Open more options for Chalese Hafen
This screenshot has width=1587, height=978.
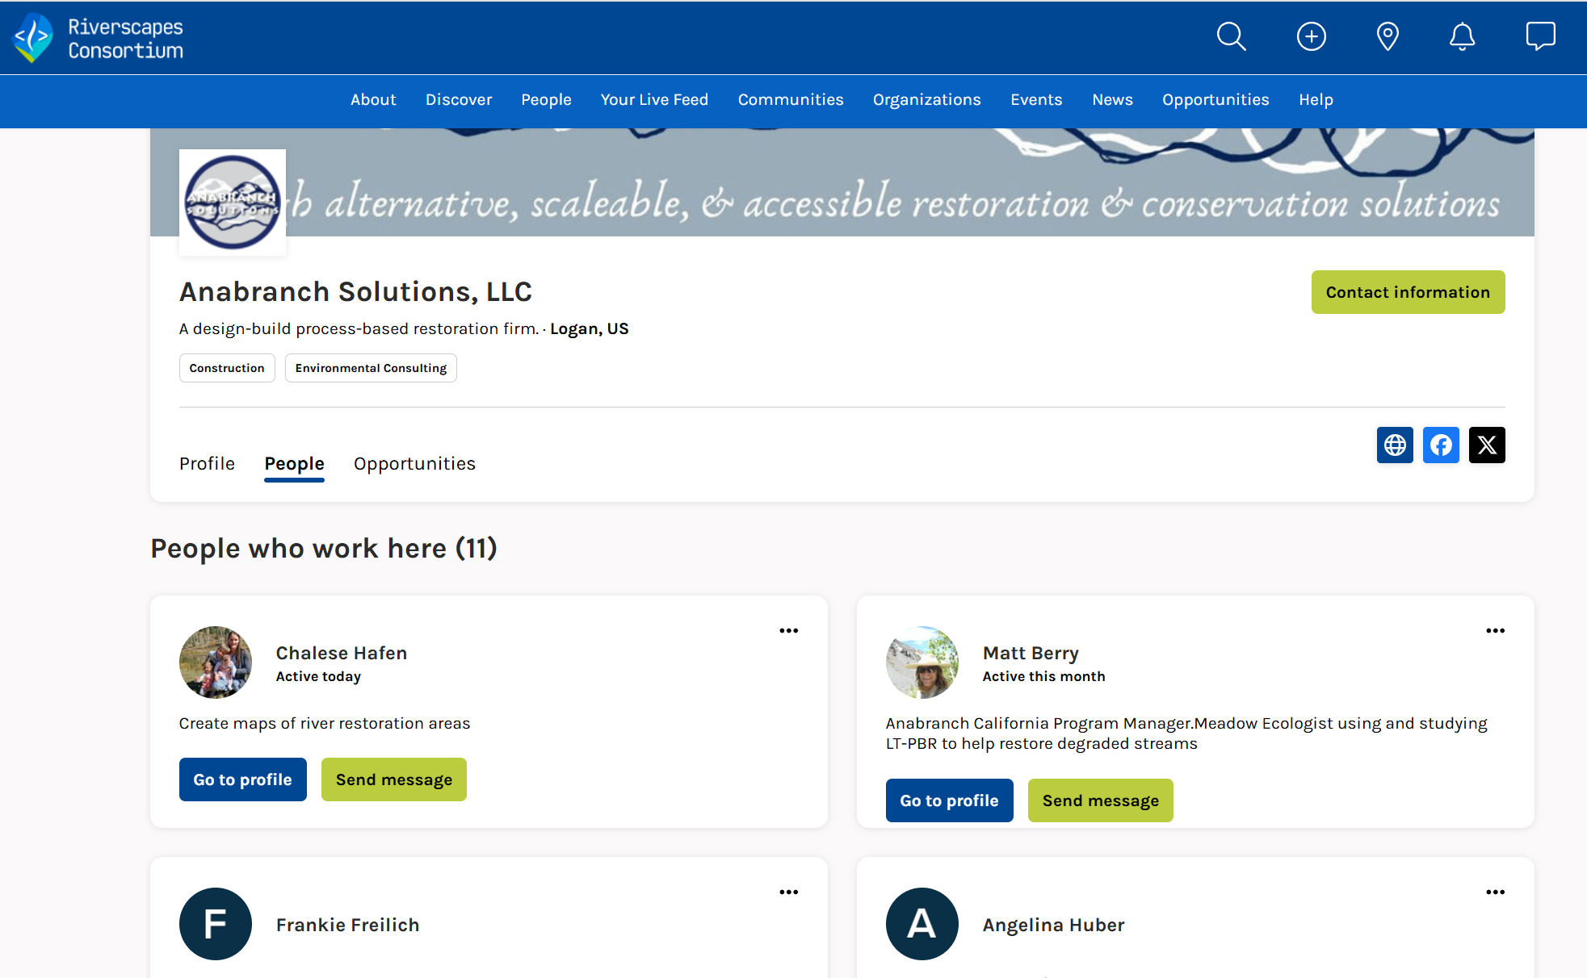point(788,631)
